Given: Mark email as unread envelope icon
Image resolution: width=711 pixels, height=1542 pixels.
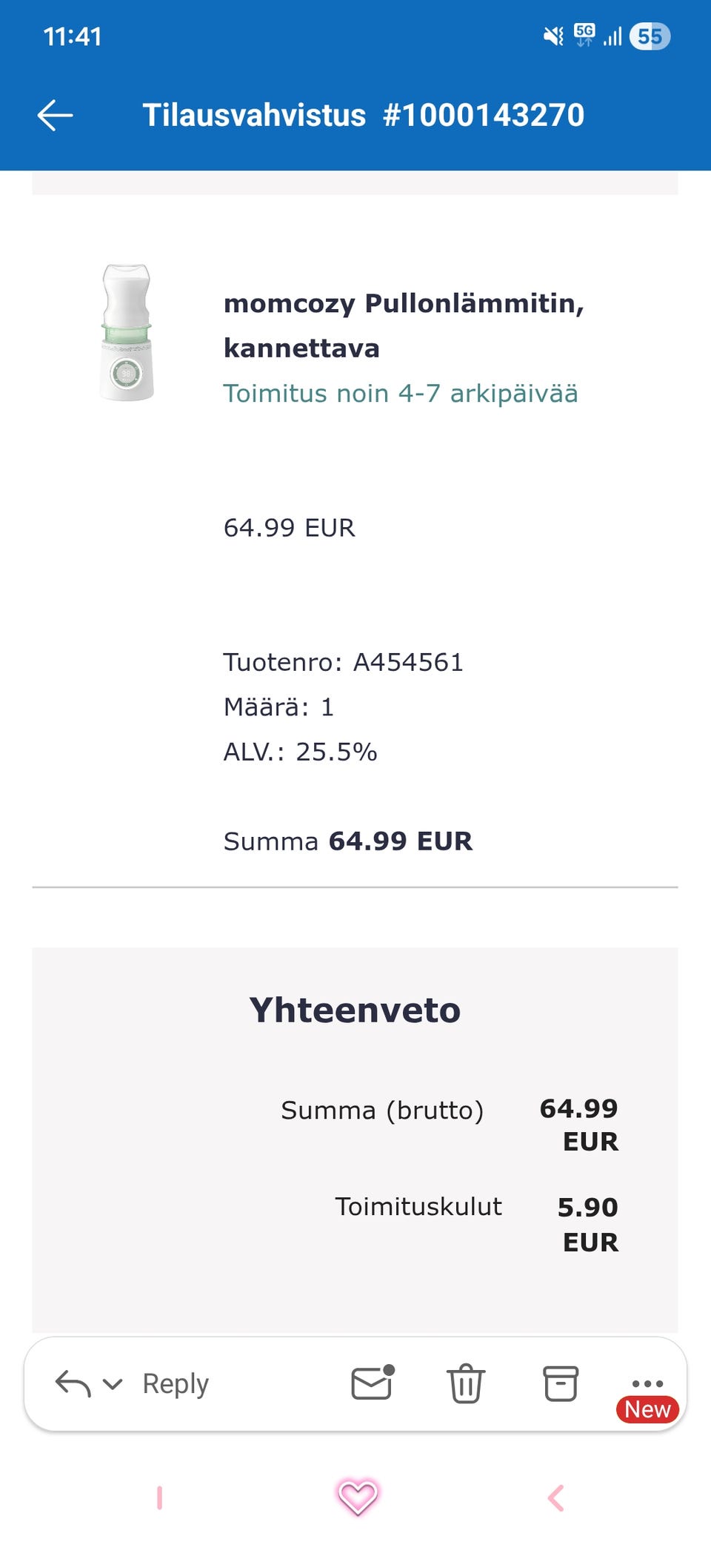Looking at the screenshot, I should point(372,1383).
